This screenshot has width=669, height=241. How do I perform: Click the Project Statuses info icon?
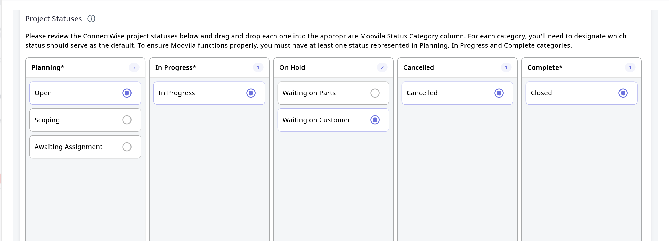(x=91, y=19)
